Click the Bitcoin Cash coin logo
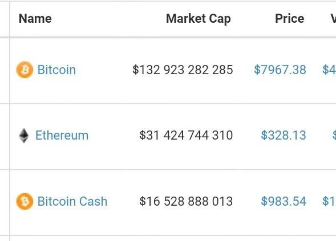This screenshot has width=336, height=241. [x=25, y=201]
